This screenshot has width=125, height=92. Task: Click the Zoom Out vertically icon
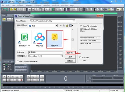(42, 80)
